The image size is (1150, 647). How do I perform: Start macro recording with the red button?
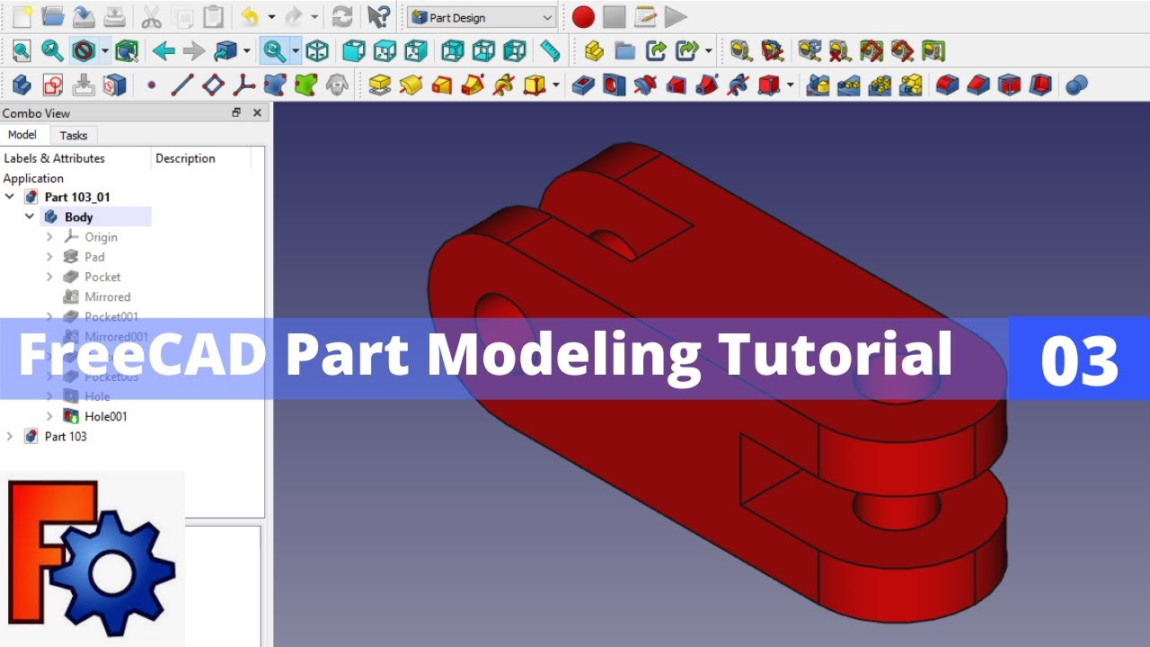pos(582,17)
